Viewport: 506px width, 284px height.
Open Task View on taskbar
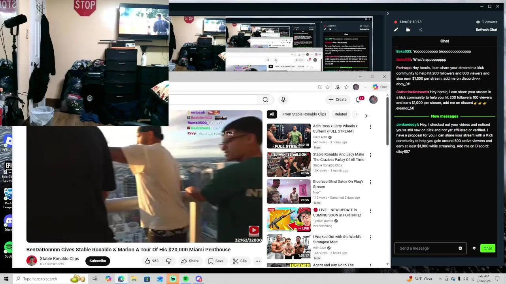coord(95,279)
